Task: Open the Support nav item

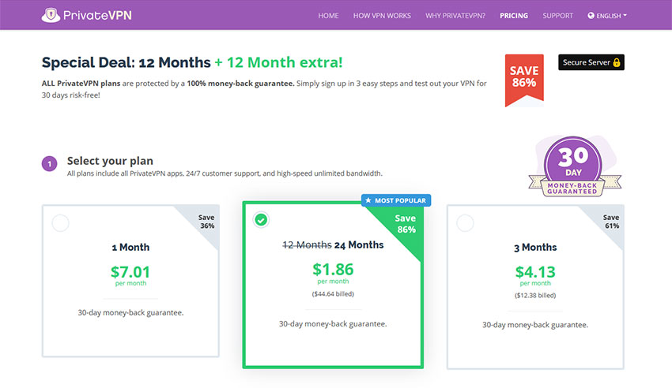Action: coord(557,16)
